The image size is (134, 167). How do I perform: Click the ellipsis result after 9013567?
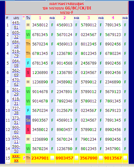pyautogui.click(x=125, y=158)
